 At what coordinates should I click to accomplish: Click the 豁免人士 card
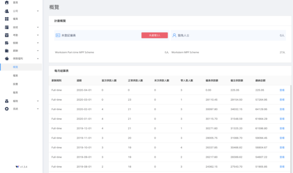[228, 35]
